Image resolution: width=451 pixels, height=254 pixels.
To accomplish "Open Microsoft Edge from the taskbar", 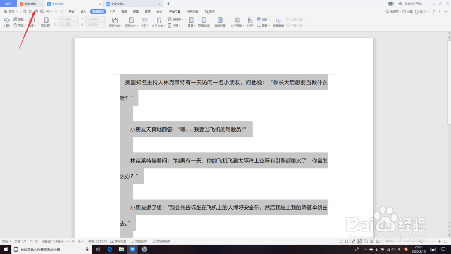I will (110, 249).
